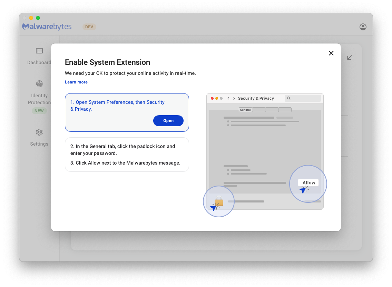
Task: Click the green NEW badge
Action: 39,111
